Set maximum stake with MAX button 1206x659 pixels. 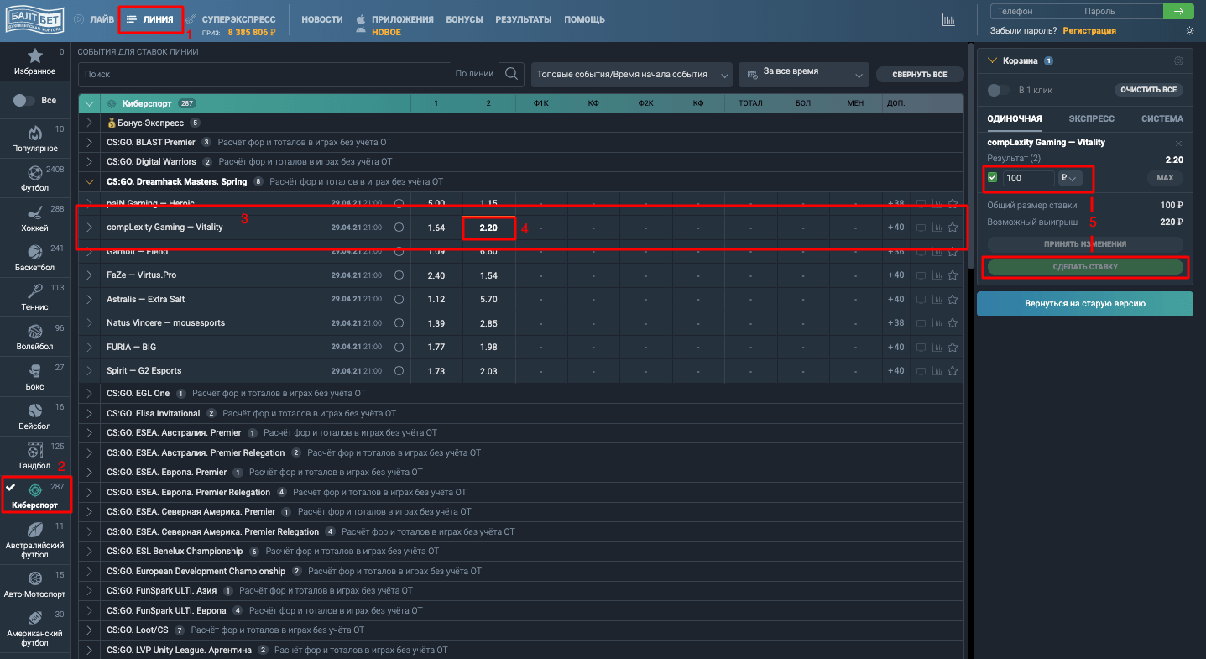1165,178
